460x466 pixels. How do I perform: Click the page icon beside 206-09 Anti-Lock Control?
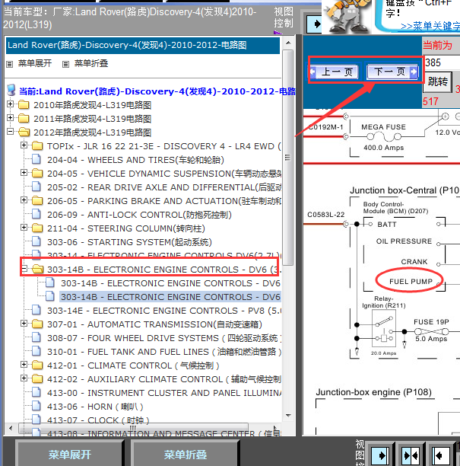pyautogui.click(x=36, y=214)
